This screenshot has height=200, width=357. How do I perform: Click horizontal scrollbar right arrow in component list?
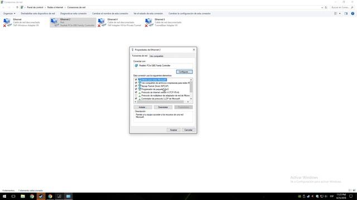[x=188, y=102]
